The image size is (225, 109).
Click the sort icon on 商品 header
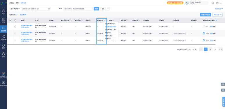[24, 21]
